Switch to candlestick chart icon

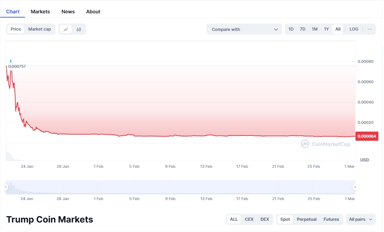[79, 29]
